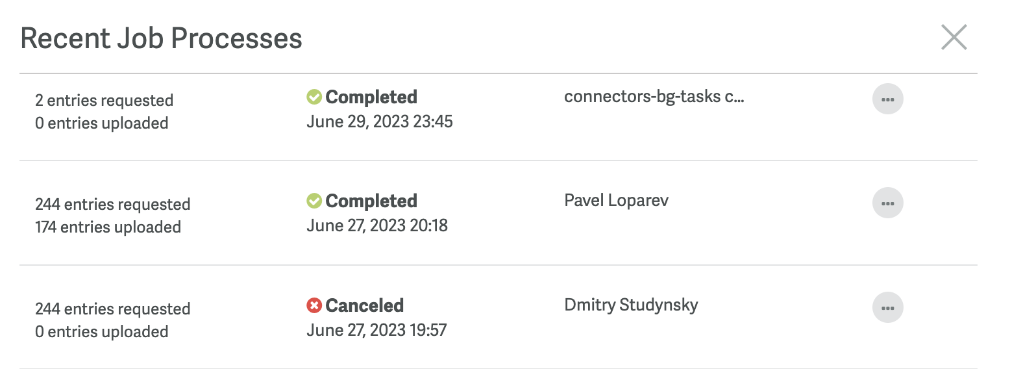Click Completed label for June 29 job

[x=371, y=97]
